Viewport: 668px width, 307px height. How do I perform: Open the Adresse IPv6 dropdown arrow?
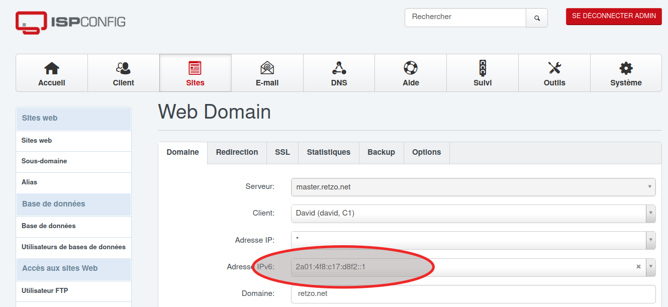coord(651,267)
